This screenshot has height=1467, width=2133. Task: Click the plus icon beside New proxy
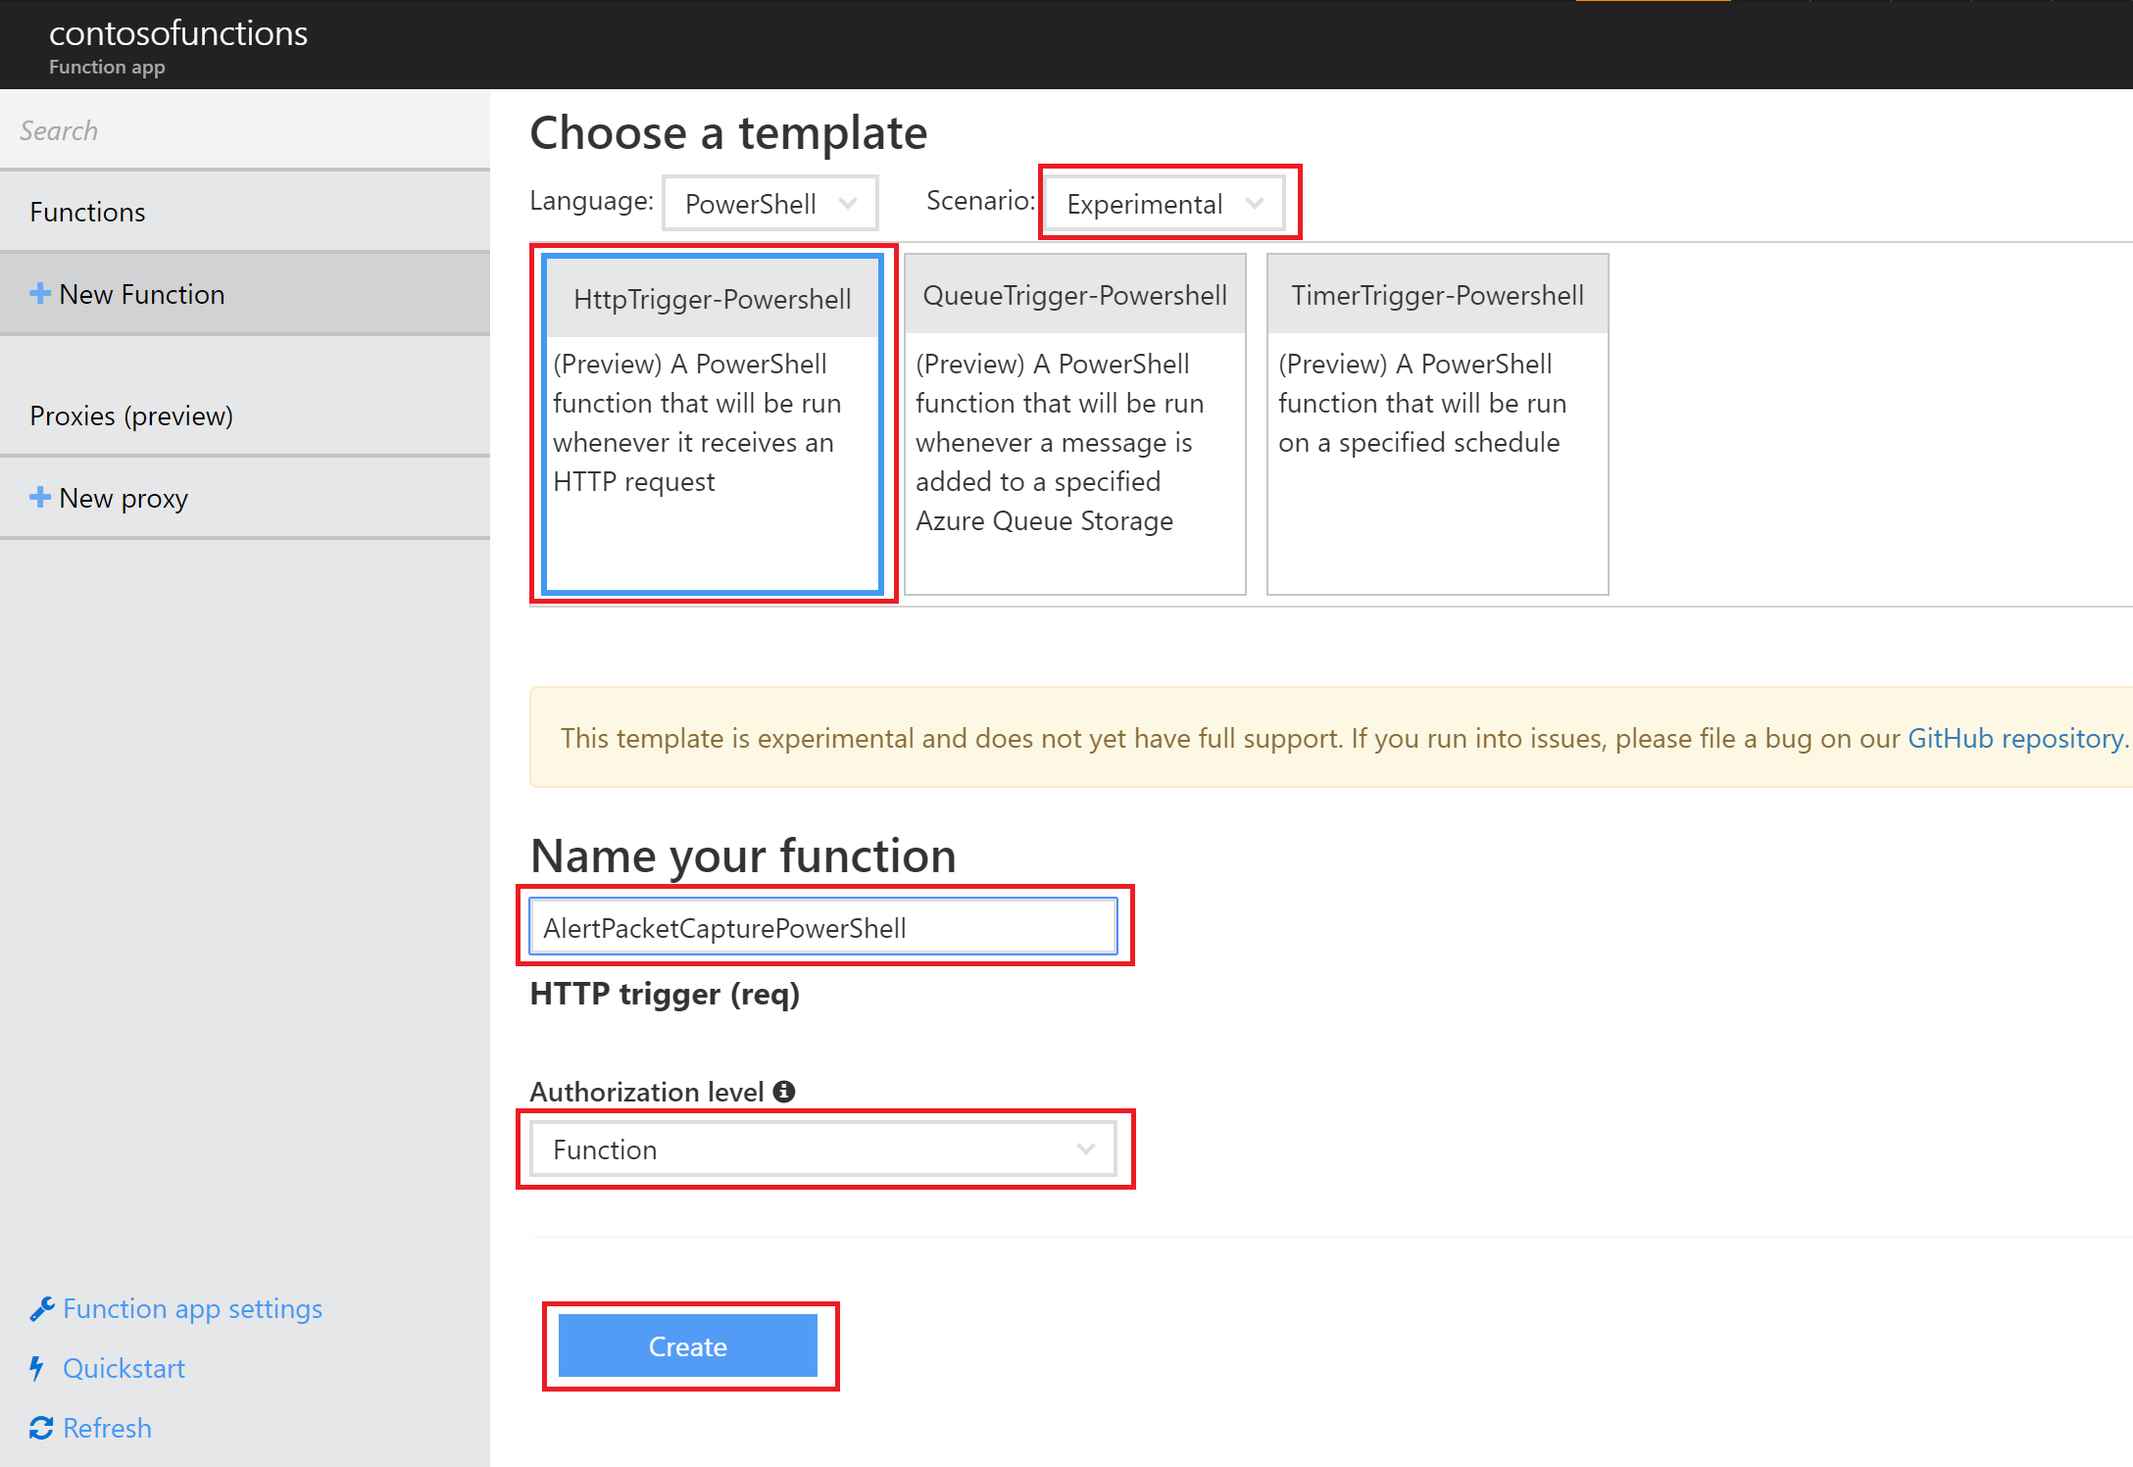tap(40, 497)
